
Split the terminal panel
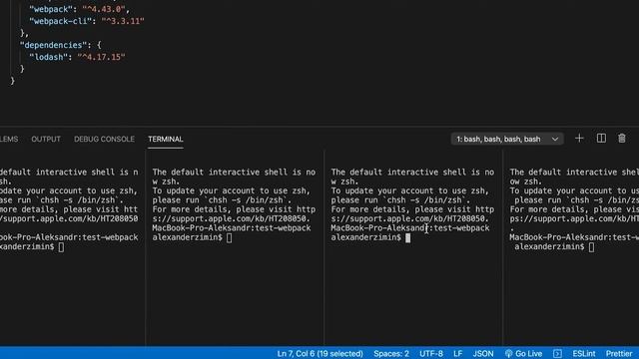point(601,139)
